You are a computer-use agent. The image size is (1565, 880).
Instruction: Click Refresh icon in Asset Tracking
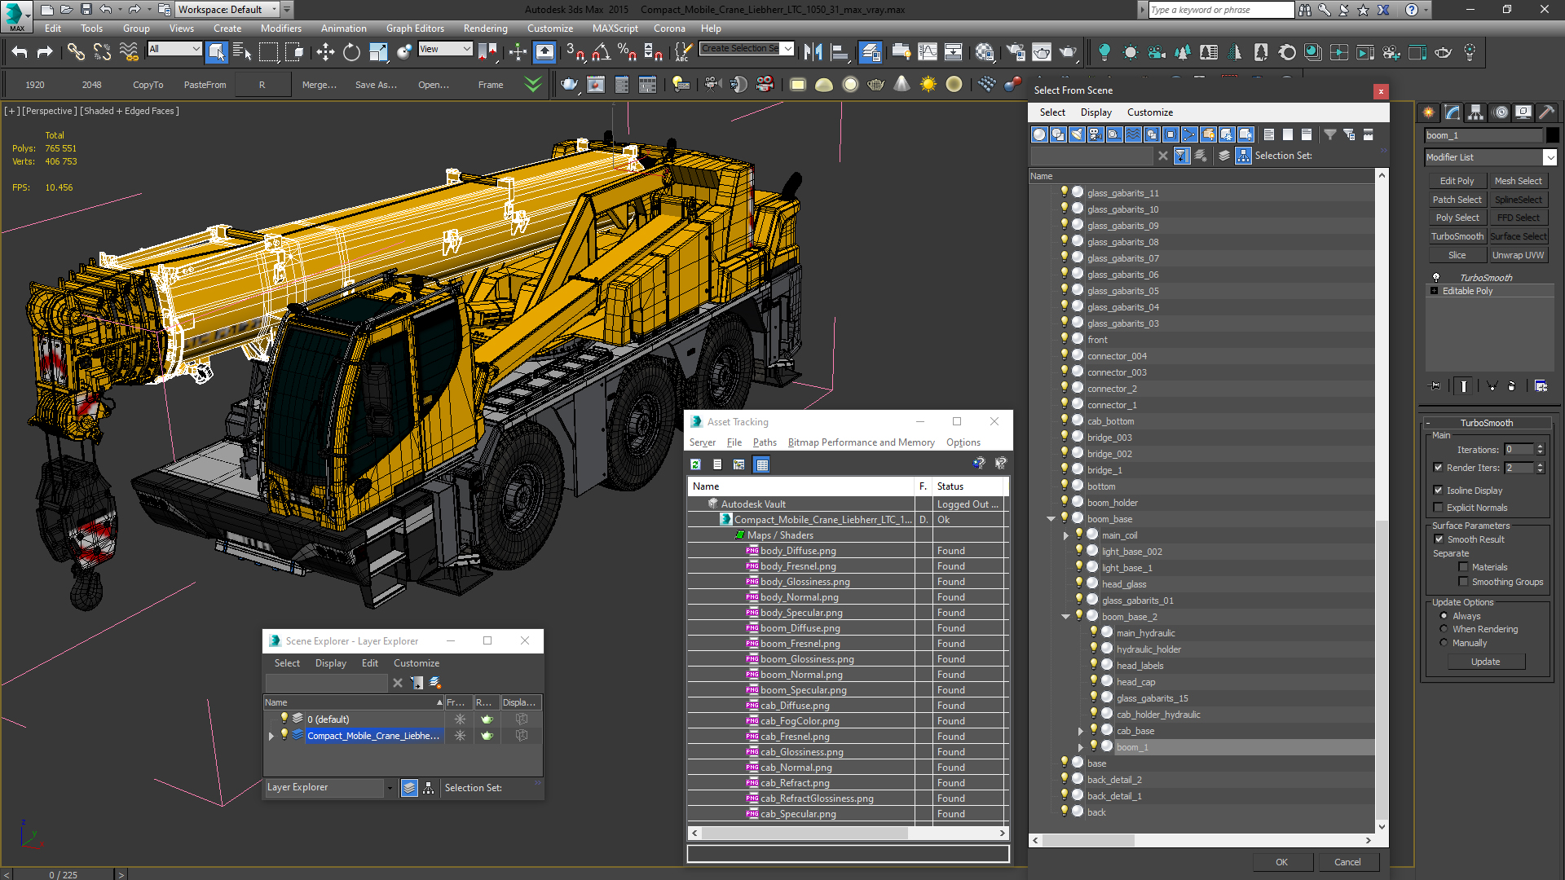(695, 464)
